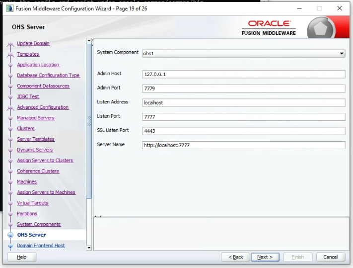
Task: Cancel the configuration wizard
Action: tap(330, 257)
